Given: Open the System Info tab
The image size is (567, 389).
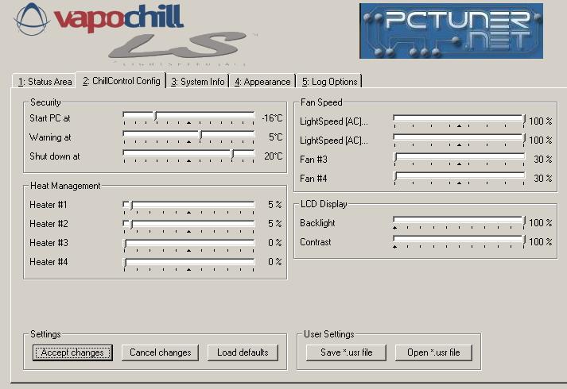Looking at the screenshot, I should pos(198,82).
